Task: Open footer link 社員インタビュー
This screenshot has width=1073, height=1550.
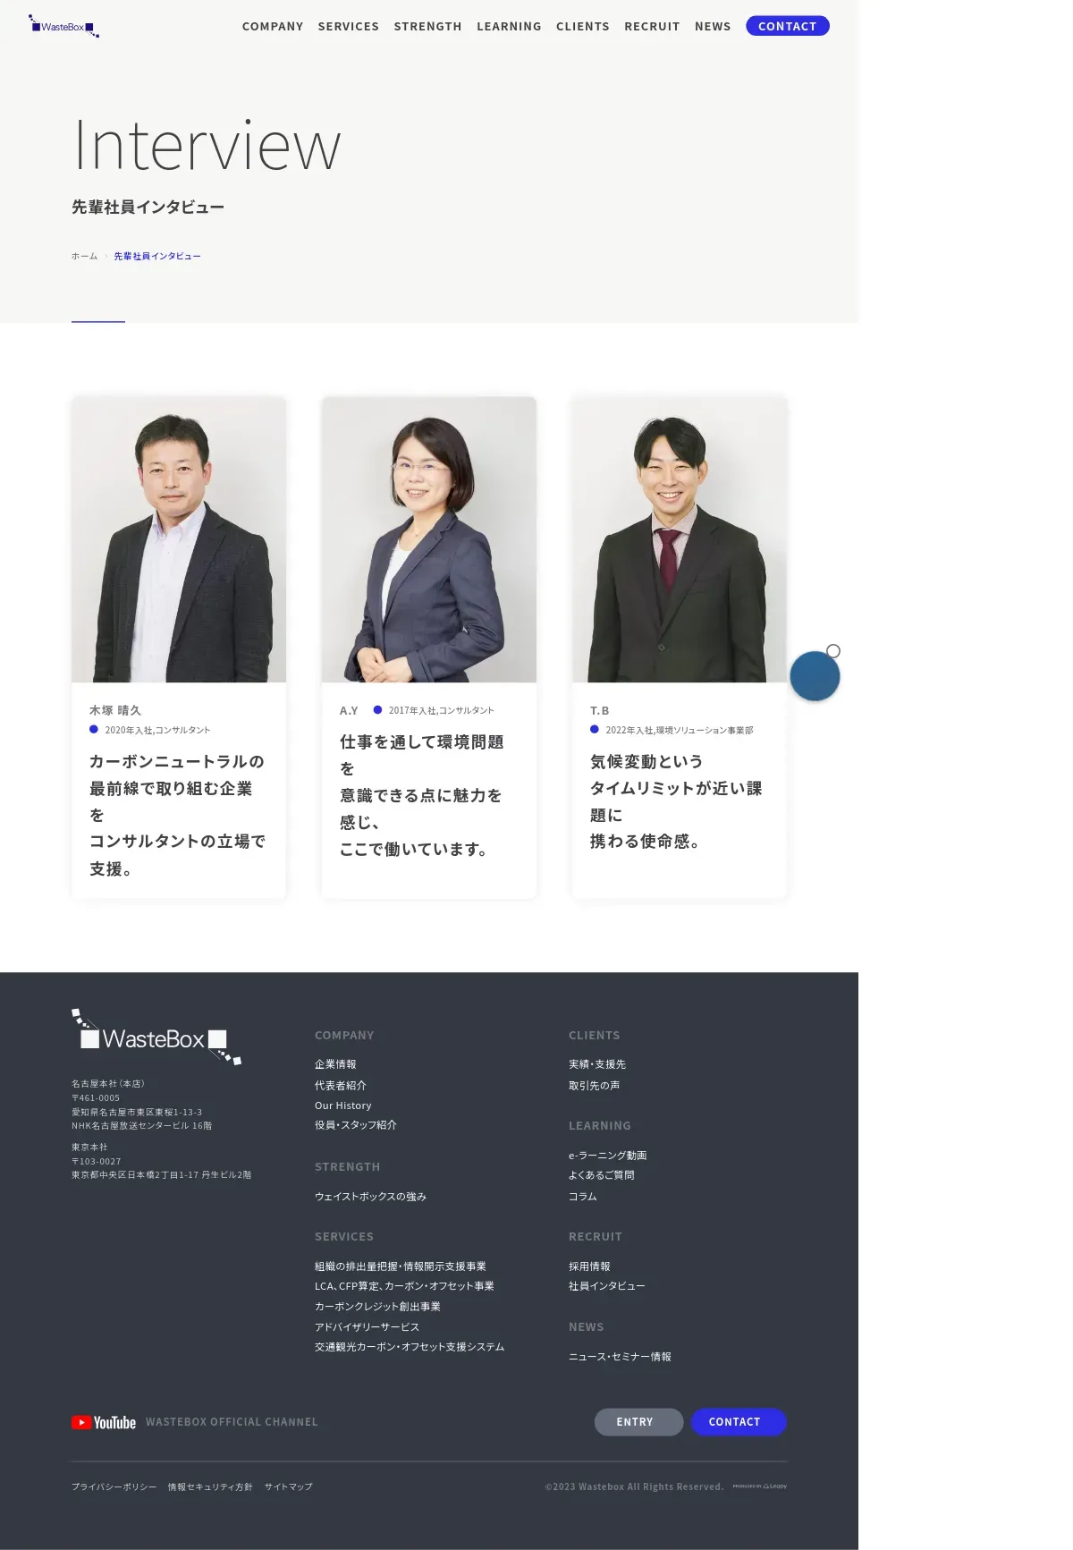Action: click(x=607, y=1286)
